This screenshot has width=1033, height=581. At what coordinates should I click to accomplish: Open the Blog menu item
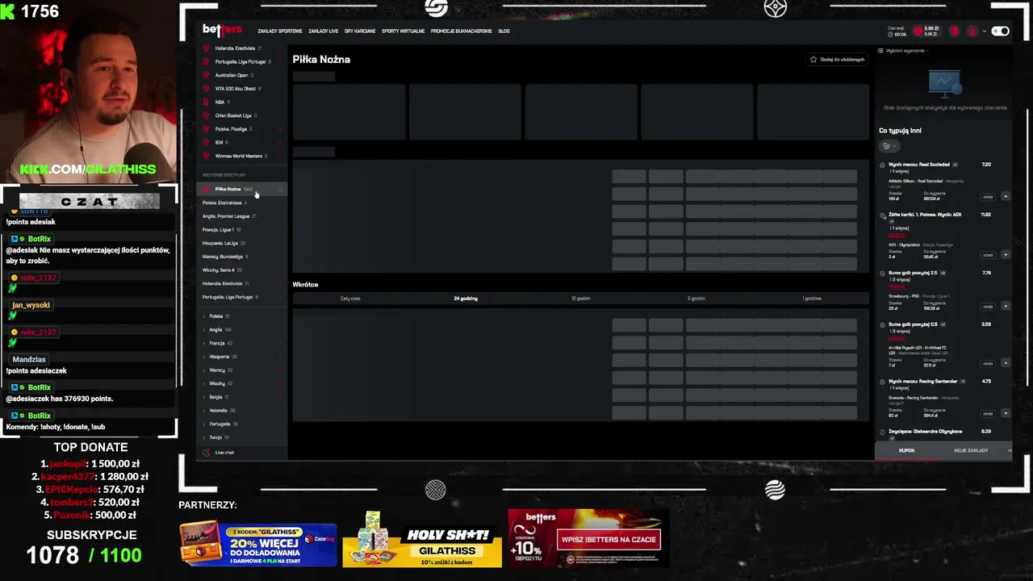pos(504,31)
